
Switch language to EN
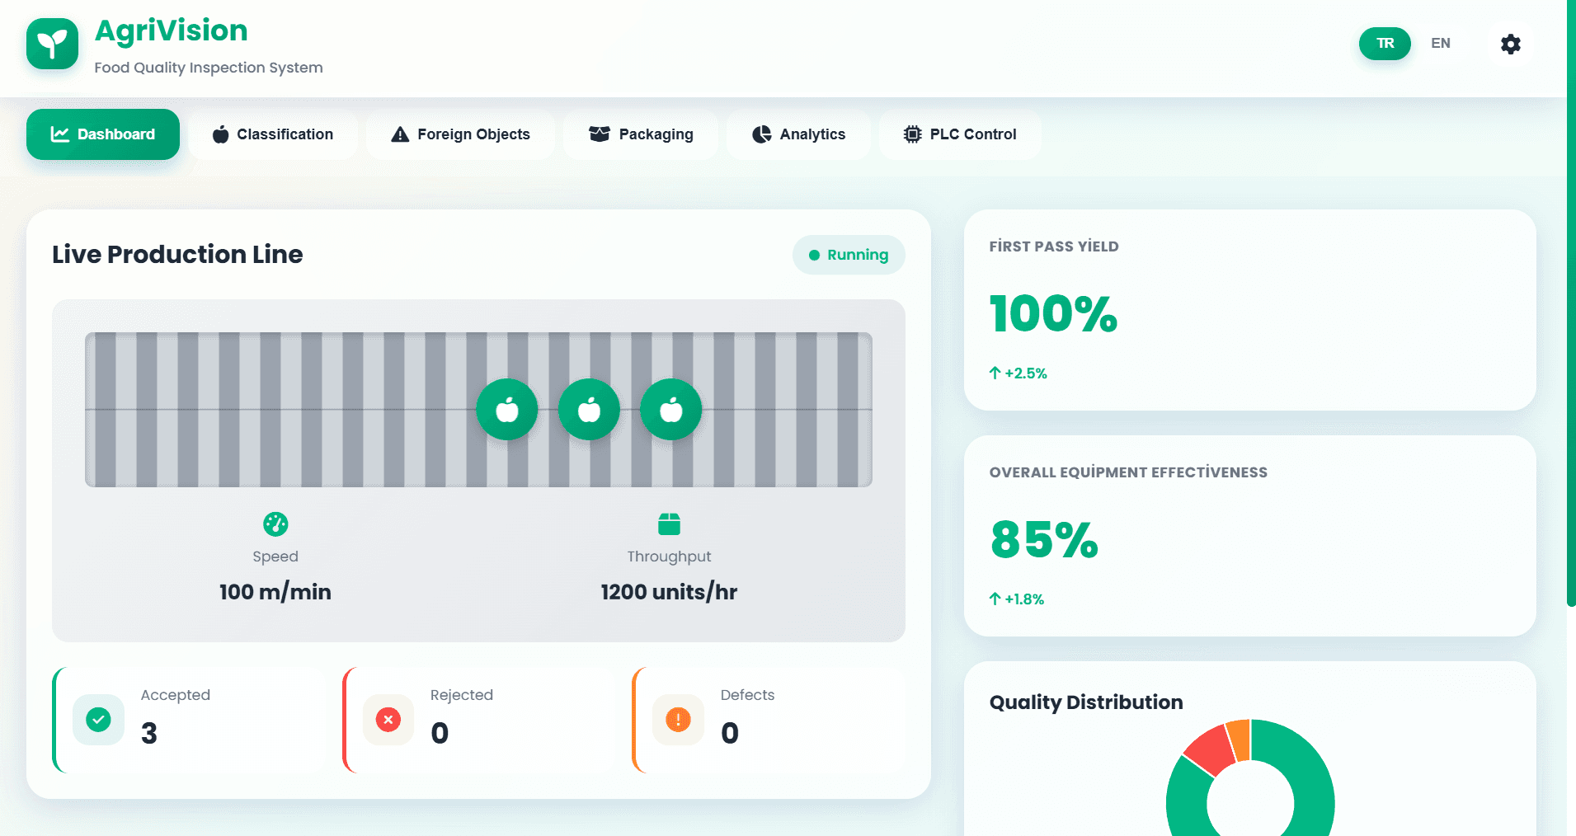[1440, 44]
